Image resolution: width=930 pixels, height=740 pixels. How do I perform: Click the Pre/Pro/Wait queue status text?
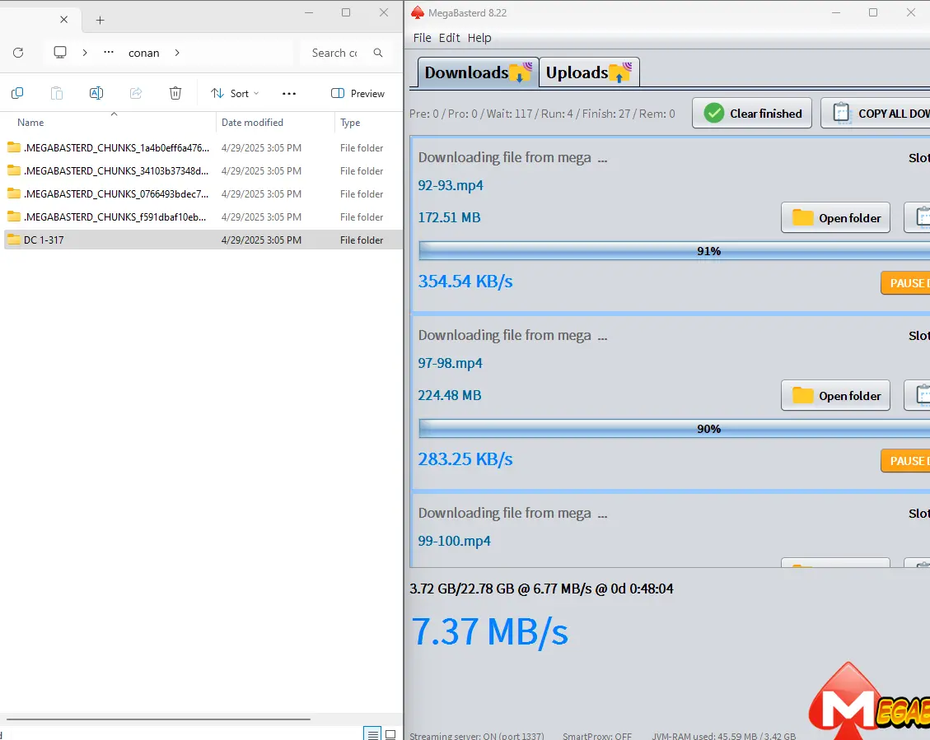point(542,114)
